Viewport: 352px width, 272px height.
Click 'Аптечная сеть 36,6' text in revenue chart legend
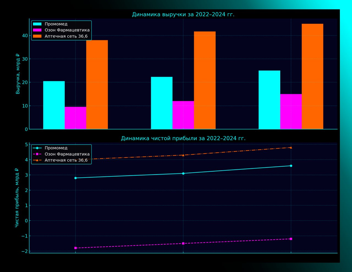pyautogui.click(x=66, y=36)
